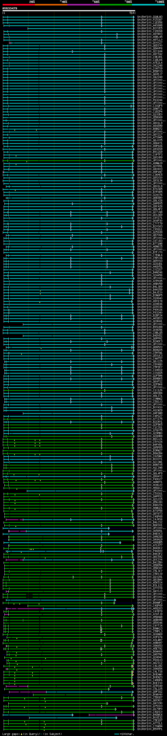Screen dimensions: 167x736
Task: Select label UniRef100_C4WT57
Action: 150,358
